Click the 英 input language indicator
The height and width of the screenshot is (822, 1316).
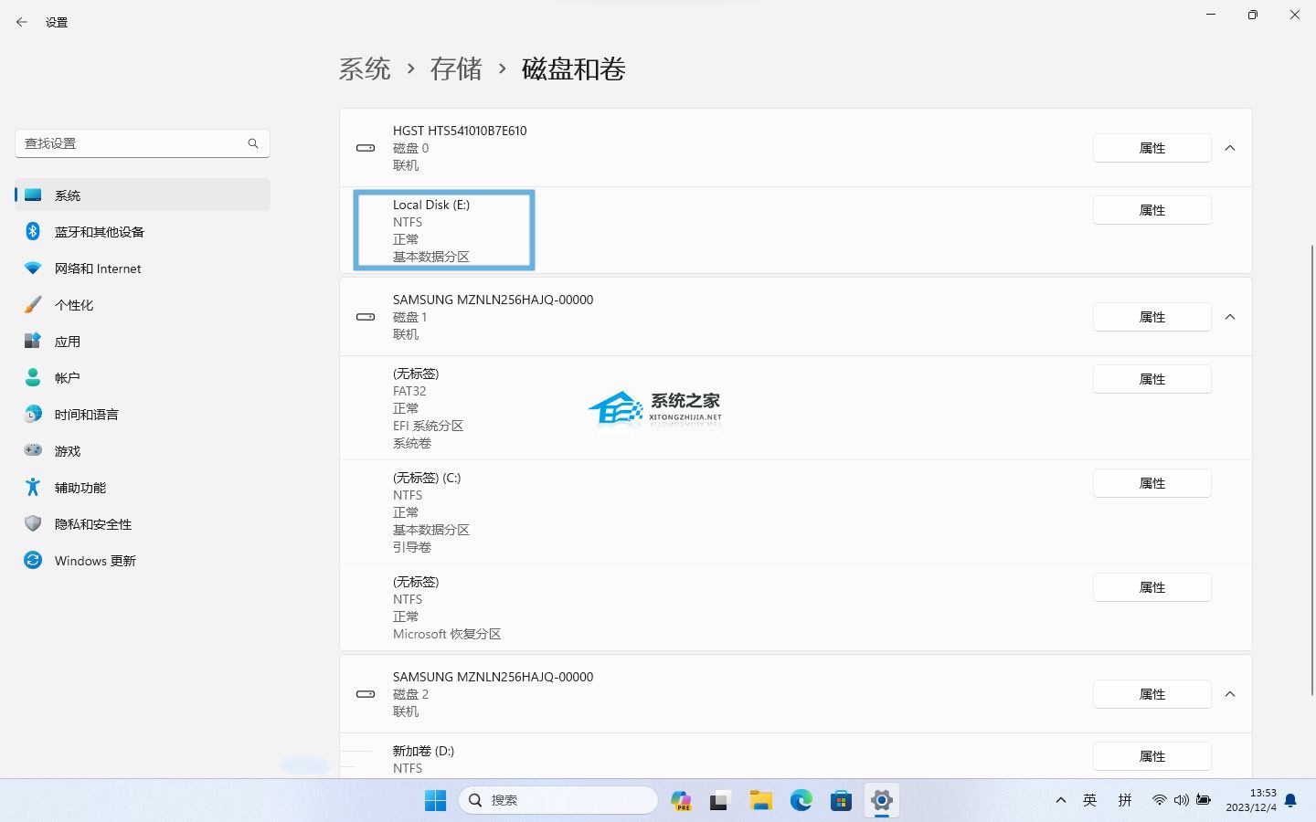(x=1089, y=800)
